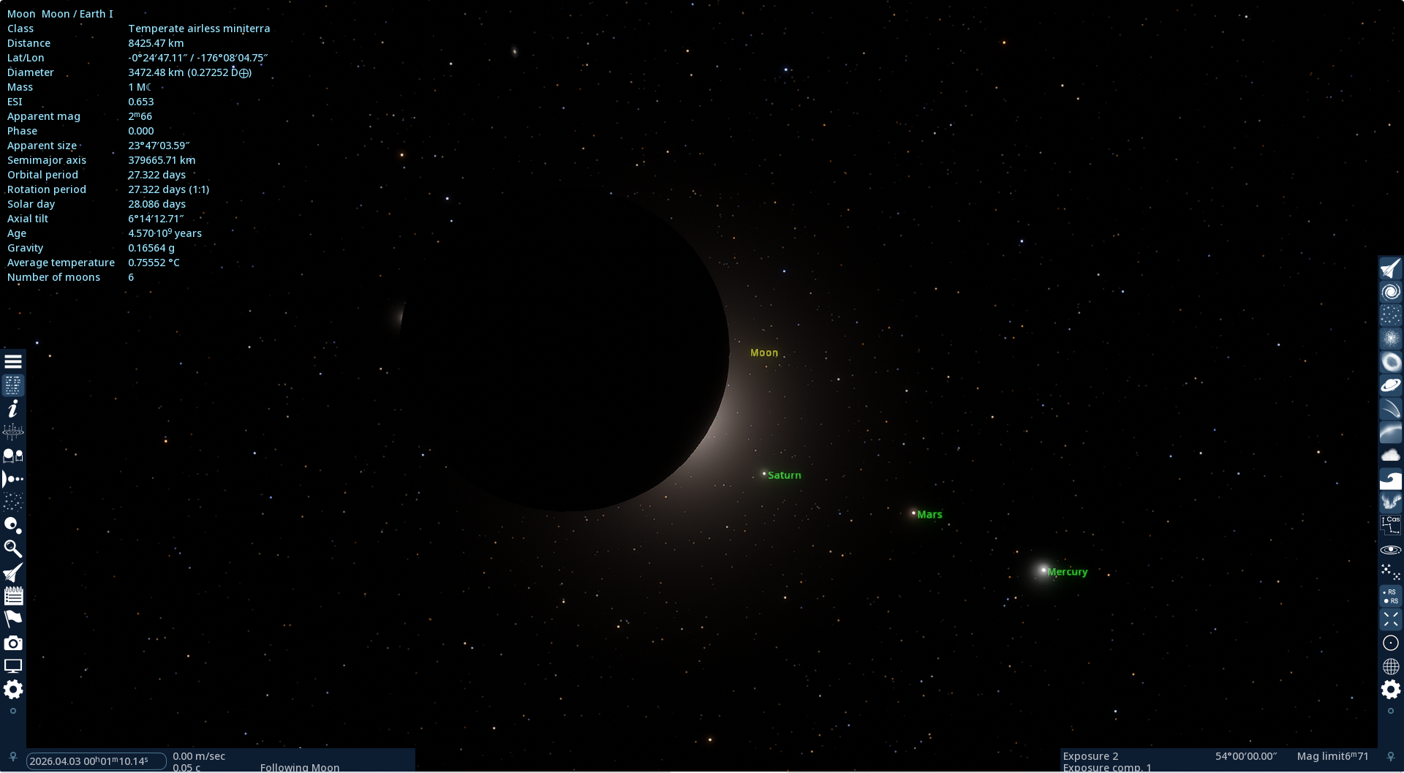Toggle spiral galaxies visibility
1404x773 pixels.
tap(1391, 292)
